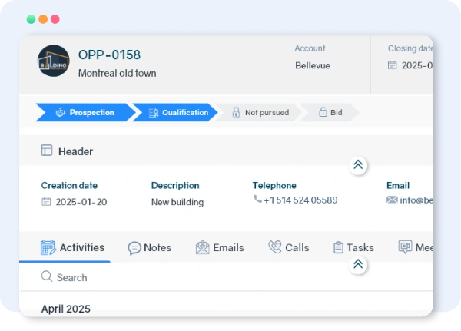461x331 pixels.
Task: Collapse the Header section with chevron
Action: coord(357,165)
